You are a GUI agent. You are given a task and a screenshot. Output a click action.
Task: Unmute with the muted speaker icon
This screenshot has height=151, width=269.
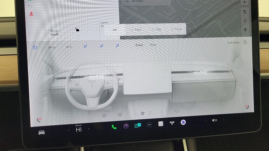click(x=215, y=120)
